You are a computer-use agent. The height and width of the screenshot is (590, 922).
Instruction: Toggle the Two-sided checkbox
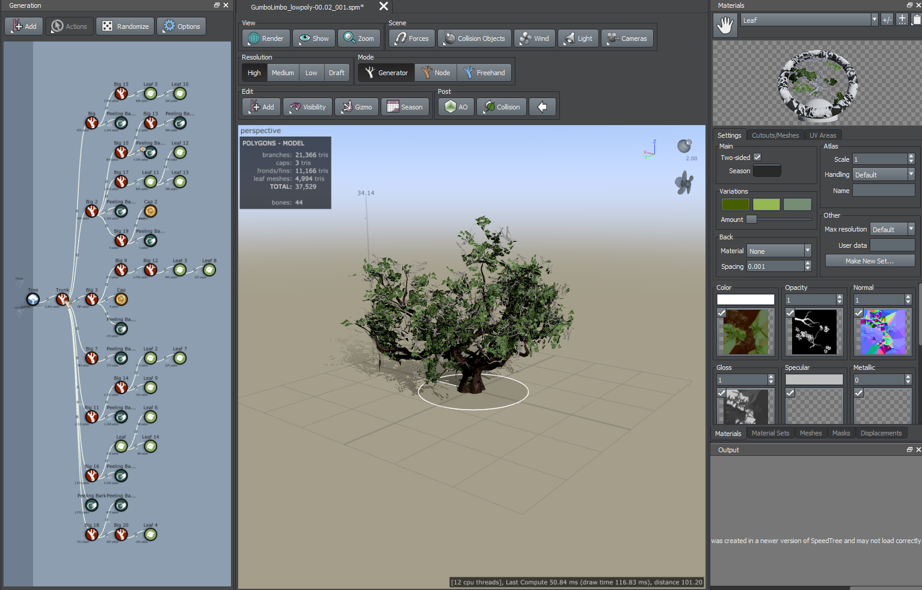(x=757, y=157)
